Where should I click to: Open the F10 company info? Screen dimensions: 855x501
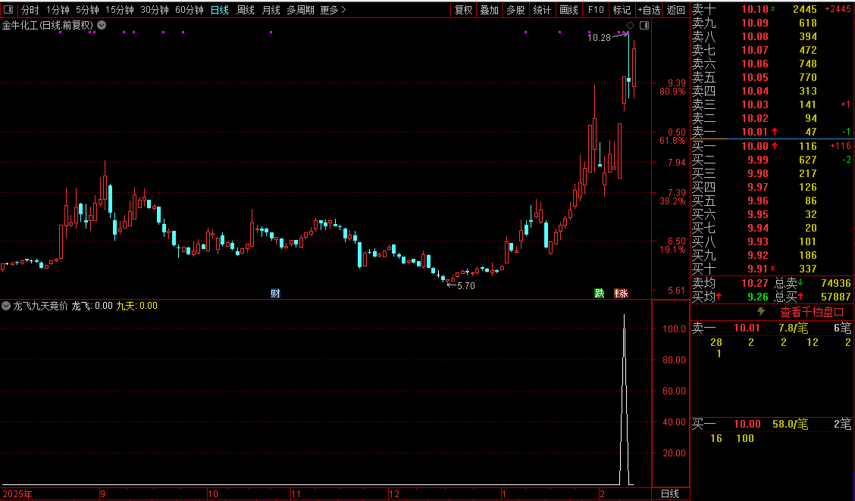[596, 10]
